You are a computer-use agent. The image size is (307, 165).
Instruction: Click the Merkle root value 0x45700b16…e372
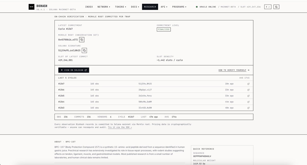click(x=68, y=40)
